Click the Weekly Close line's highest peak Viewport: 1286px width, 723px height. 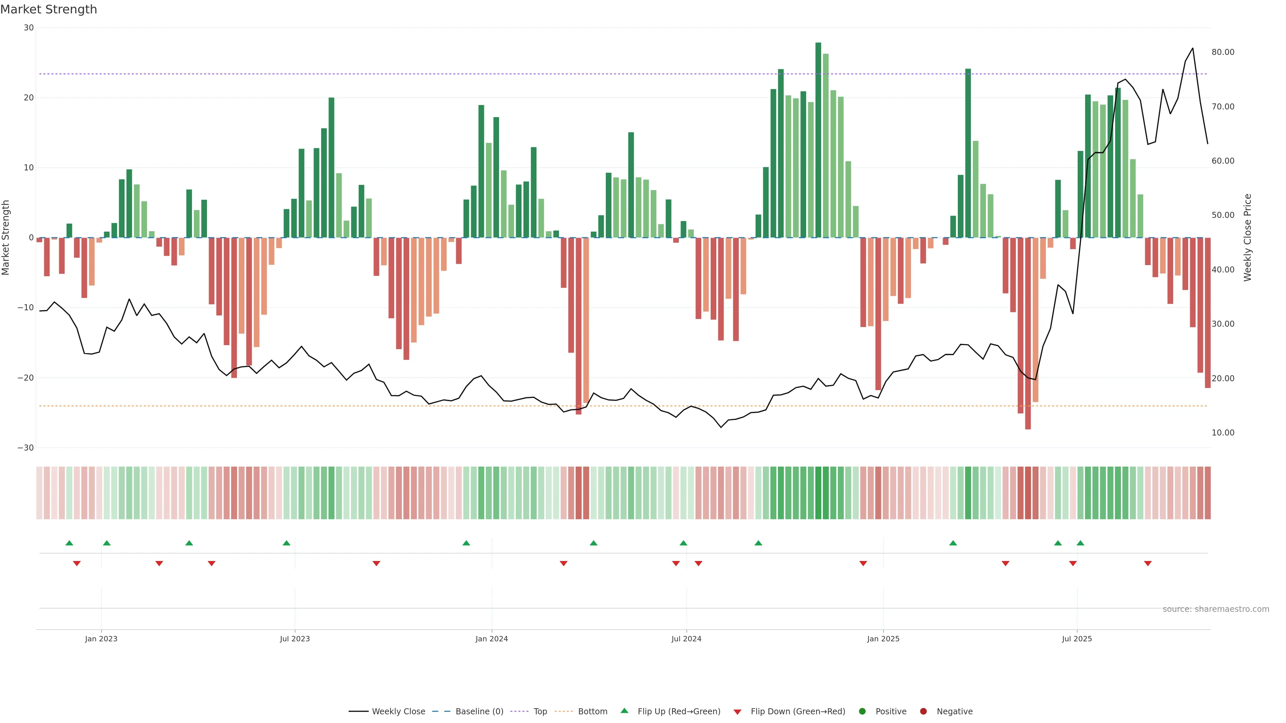pyautogui.click(x=1193, y=49)
